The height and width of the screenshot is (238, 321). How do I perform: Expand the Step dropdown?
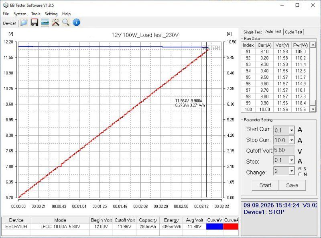(292, 160)
